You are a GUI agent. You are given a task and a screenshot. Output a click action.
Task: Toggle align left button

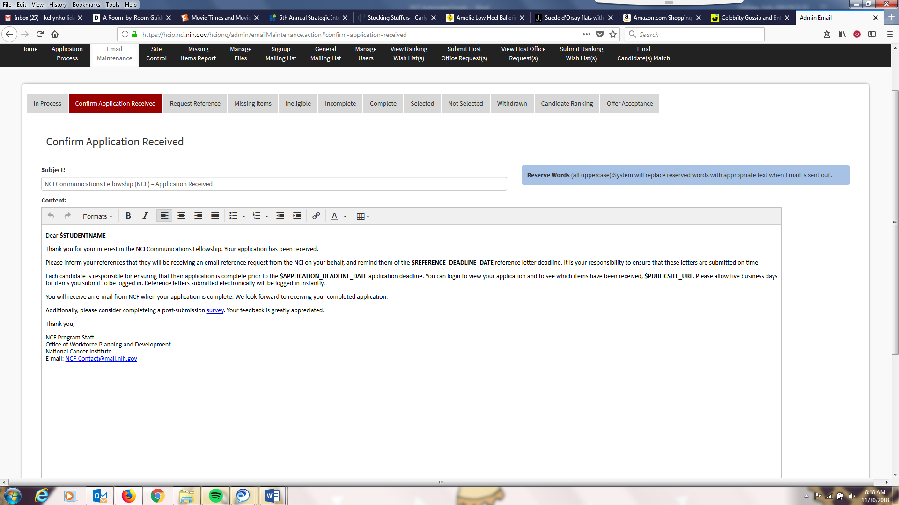[164, 216]
